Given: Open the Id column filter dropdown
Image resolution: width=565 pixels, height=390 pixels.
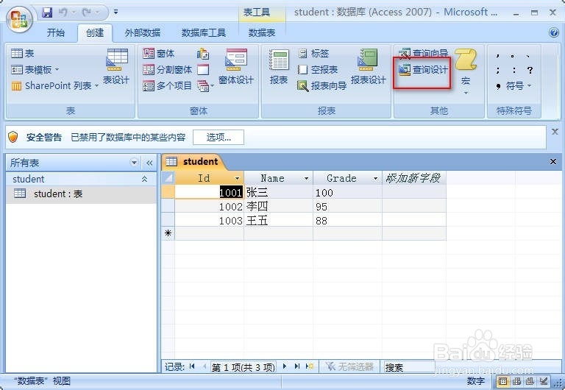Looking at the screenshot, I should pyautogui.click(x=237, y=178).
